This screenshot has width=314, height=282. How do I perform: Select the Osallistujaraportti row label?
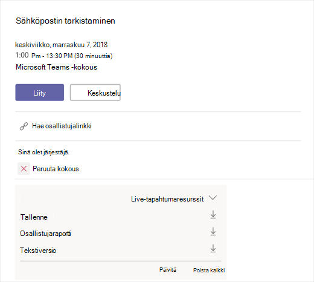pos(45,234)
